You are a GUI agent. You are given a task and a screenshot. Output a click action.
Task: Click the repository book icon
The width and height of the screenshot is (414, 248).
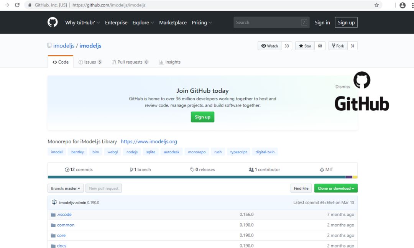coord(49,46)
